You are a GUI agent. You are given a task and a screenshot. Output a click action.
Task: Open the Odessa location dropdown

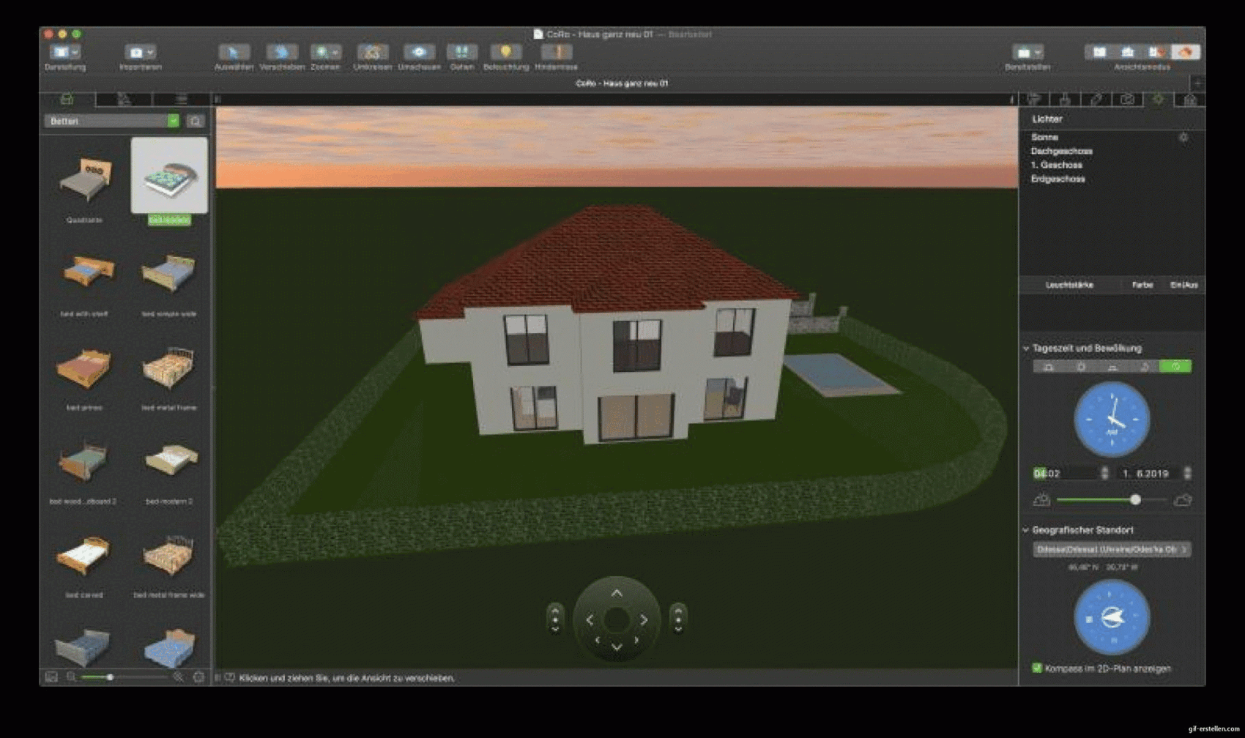tap(1111, 549)
